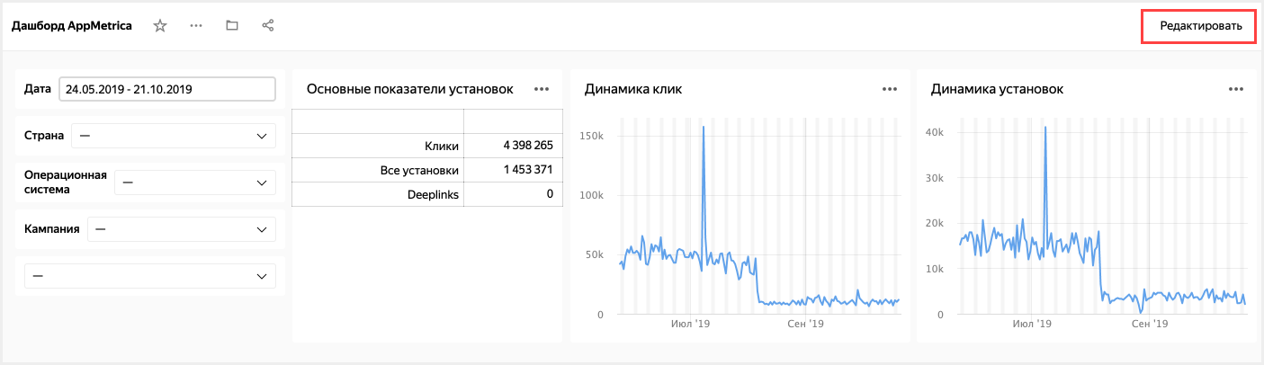Click the folder icon in header

pos(232,26)
